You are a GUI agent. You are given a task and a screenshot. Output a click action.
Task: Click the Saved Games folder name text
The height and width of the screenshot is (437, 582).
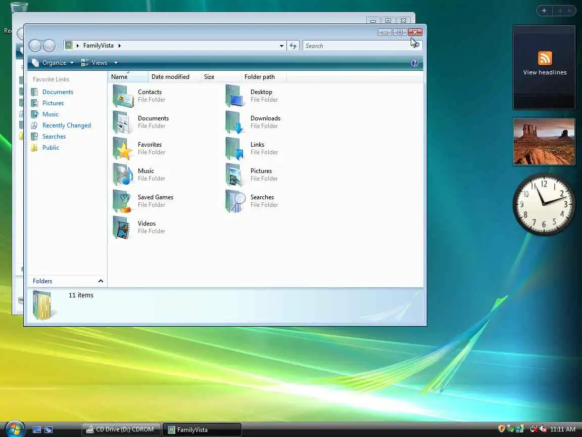coord(156,197)
